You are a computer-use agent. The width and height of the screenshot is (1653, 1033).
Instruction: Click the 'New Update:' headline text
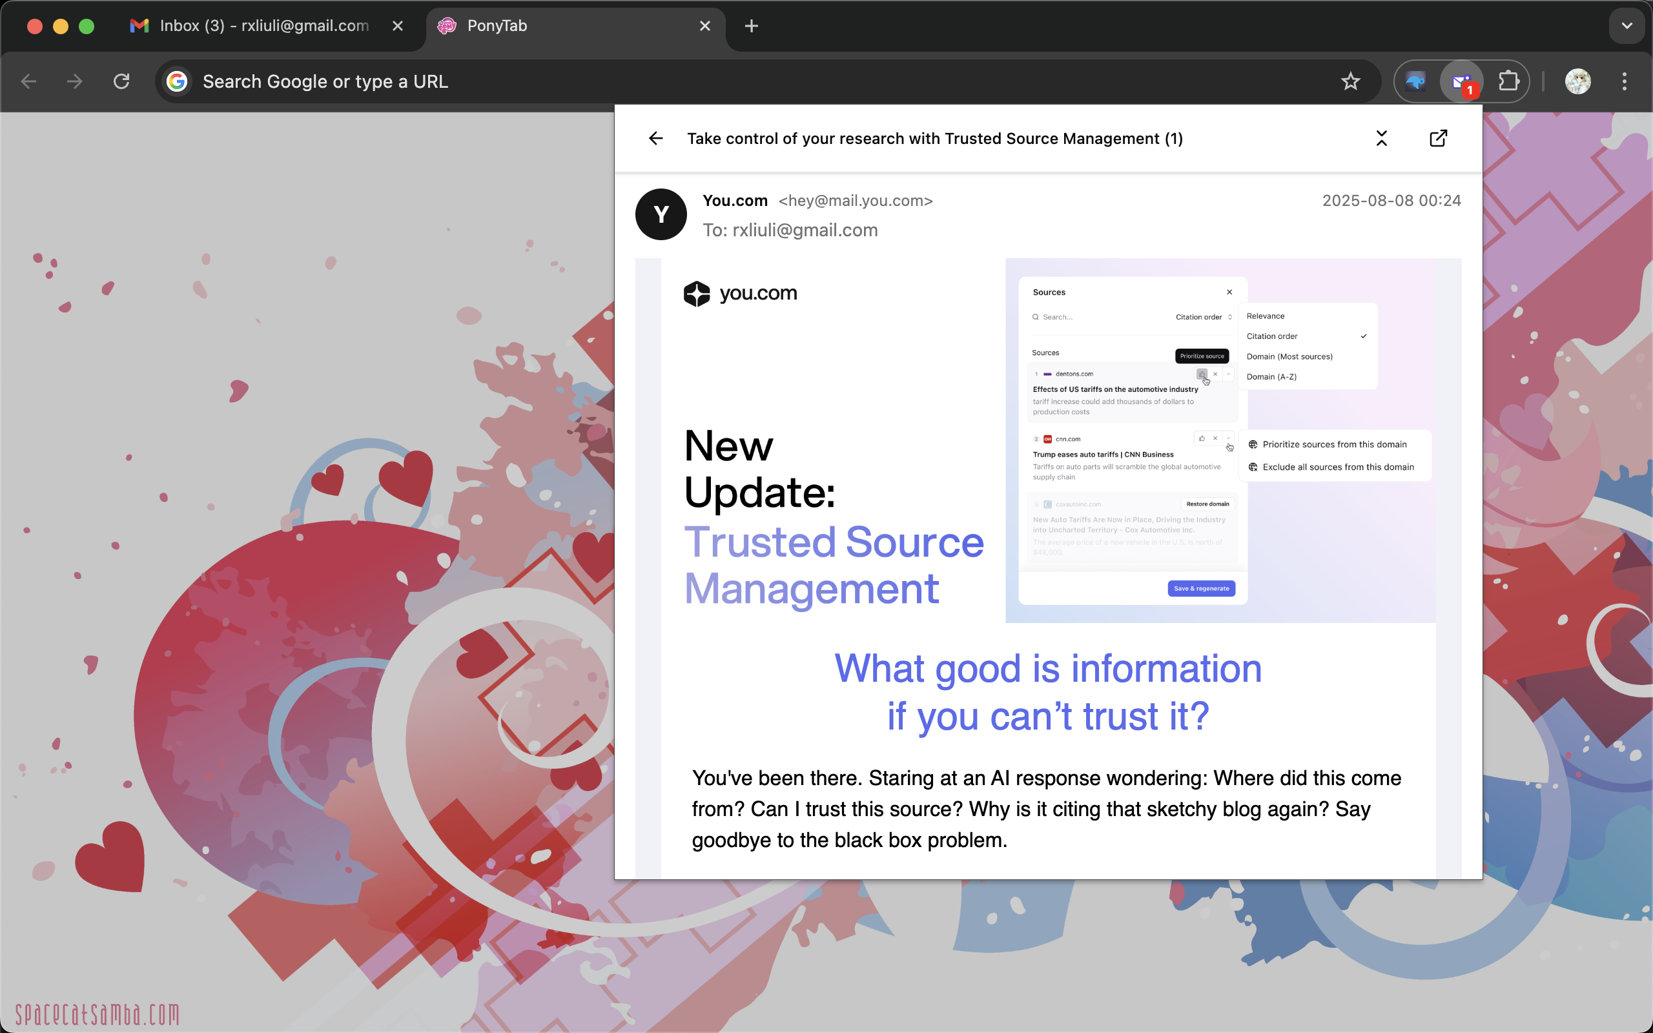(x=759, y=469)
